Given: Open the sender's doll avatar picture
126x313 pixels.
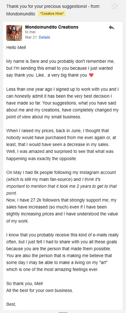Looking at the screenshot, I should [14, 33].
